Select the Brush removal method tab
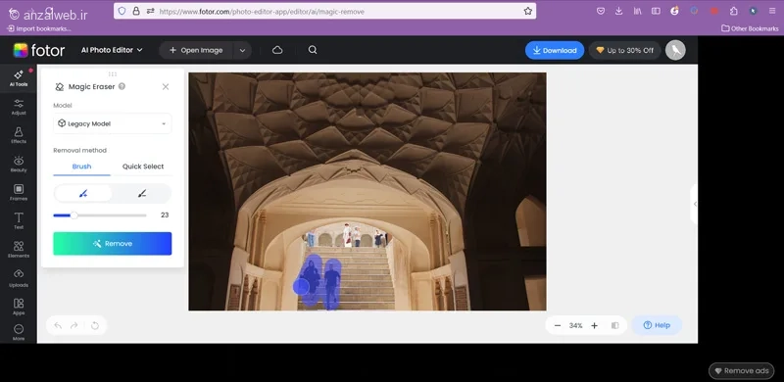784x382 pixels. coord(81,167)
